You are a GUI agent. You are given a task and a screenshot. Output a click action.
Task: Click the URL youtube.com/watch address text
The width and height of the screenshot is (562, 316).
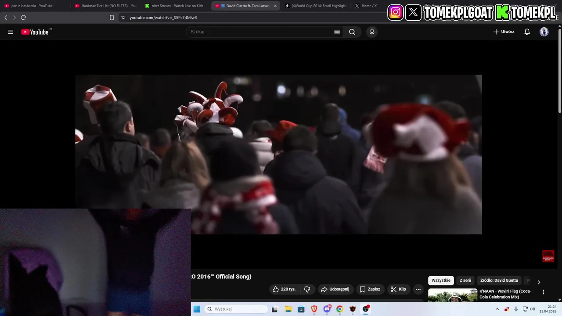163,18
